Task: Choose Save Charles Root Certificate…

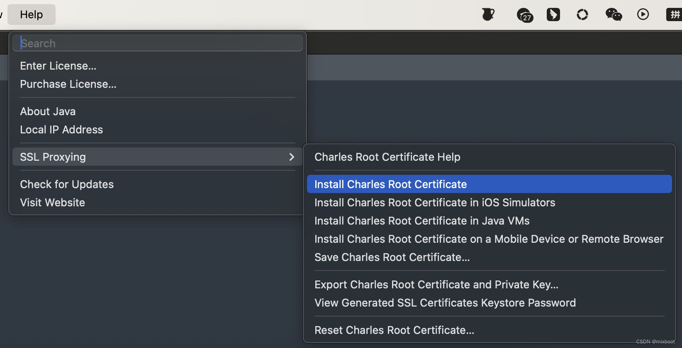Action: coord(490,257)
